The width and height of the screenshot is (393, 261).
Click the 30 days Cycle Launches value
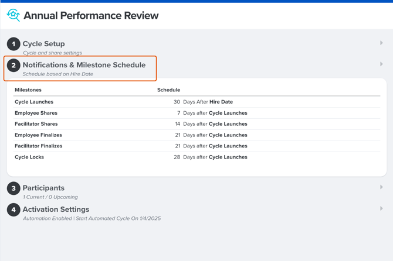click(177, 102)
